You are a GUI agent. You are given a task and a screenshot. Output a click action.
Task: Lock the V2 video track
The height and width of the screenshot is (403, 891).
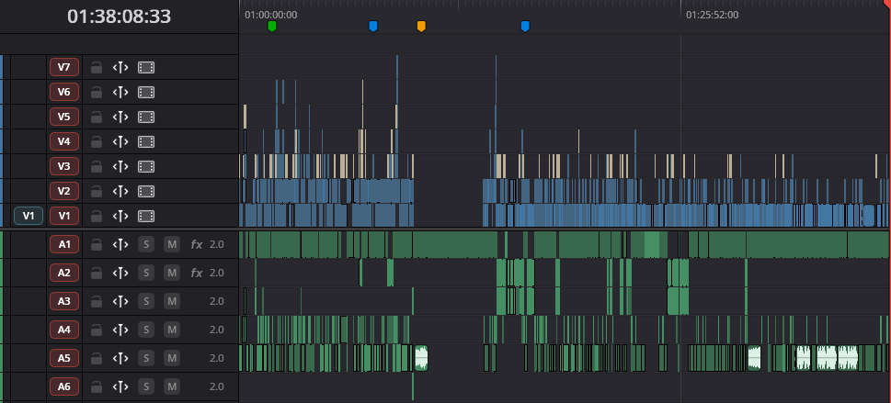97,191
